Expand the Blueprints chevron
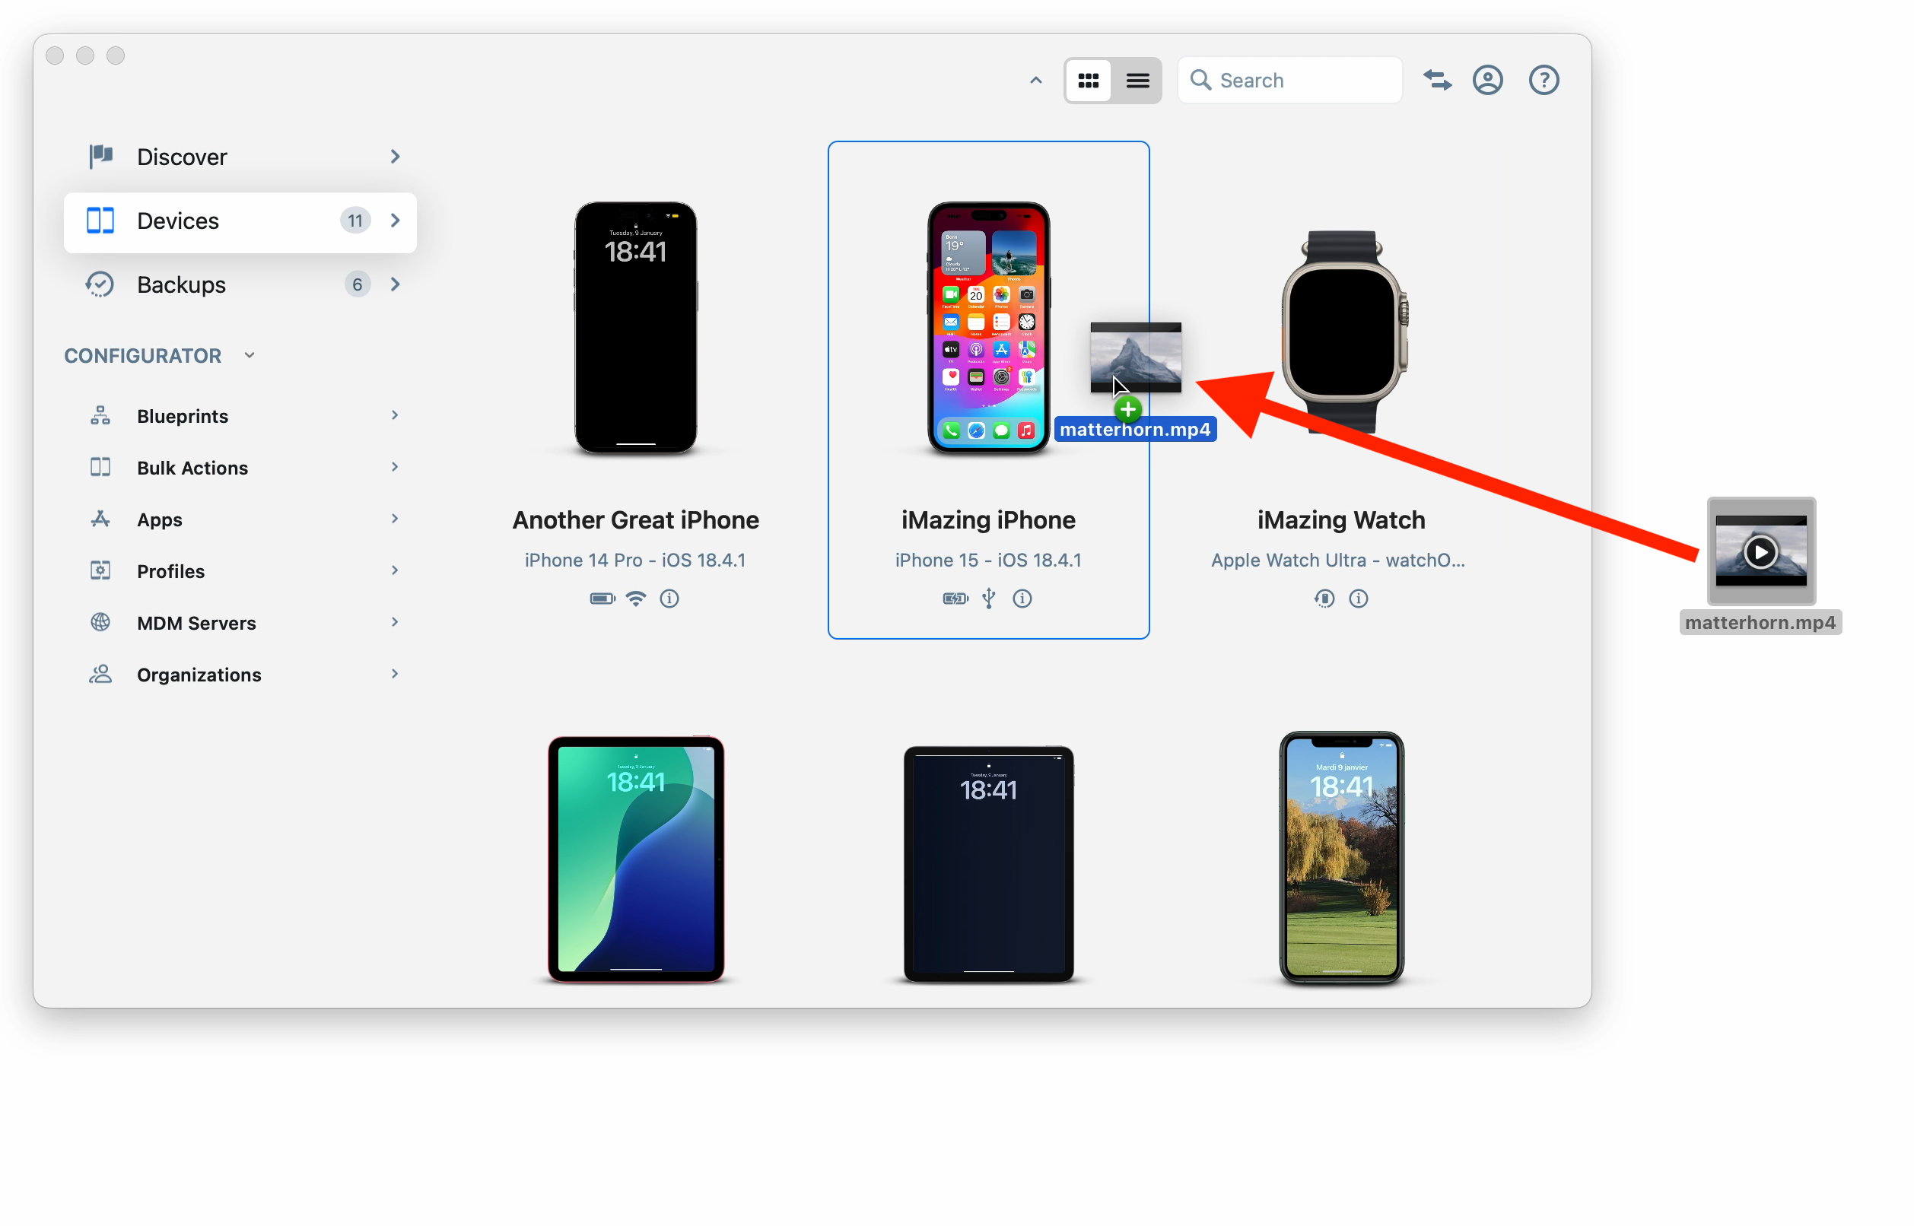Viewport: 1914px width, 1226px height. pyautogui.click(x=395, y=415)
